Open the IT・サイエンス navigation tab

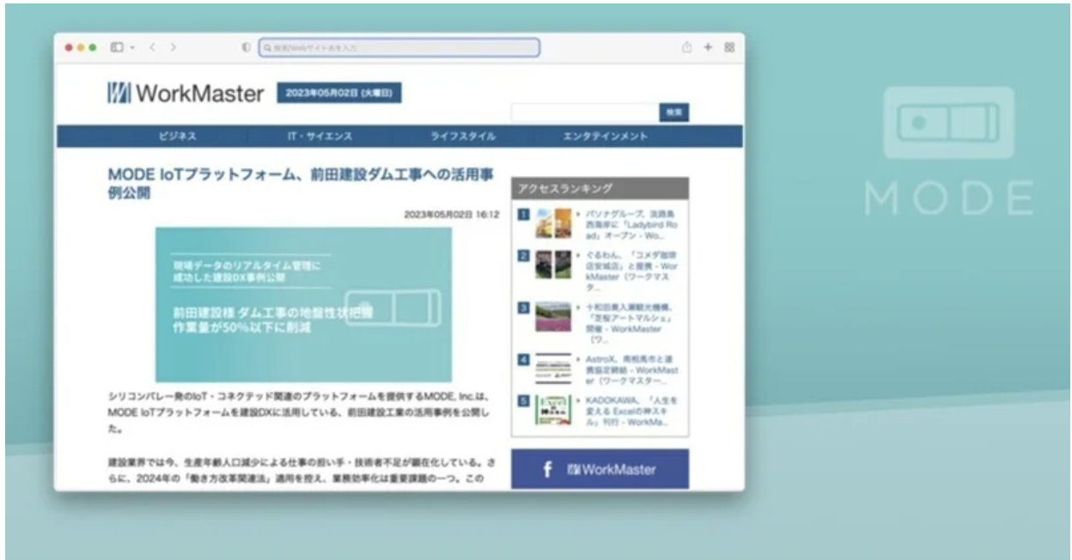click(x=320, y=137)
